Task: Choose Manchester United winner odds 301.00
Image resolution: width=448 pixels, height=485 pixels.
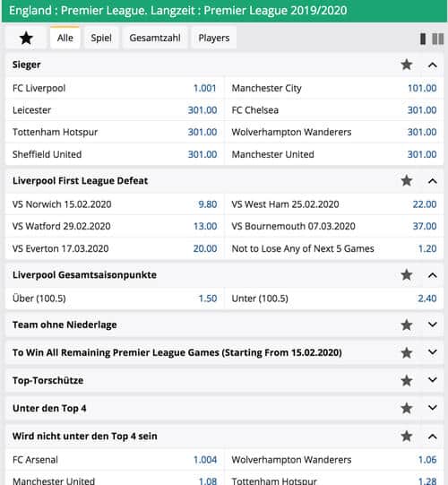Action: [x=334, y=154]
